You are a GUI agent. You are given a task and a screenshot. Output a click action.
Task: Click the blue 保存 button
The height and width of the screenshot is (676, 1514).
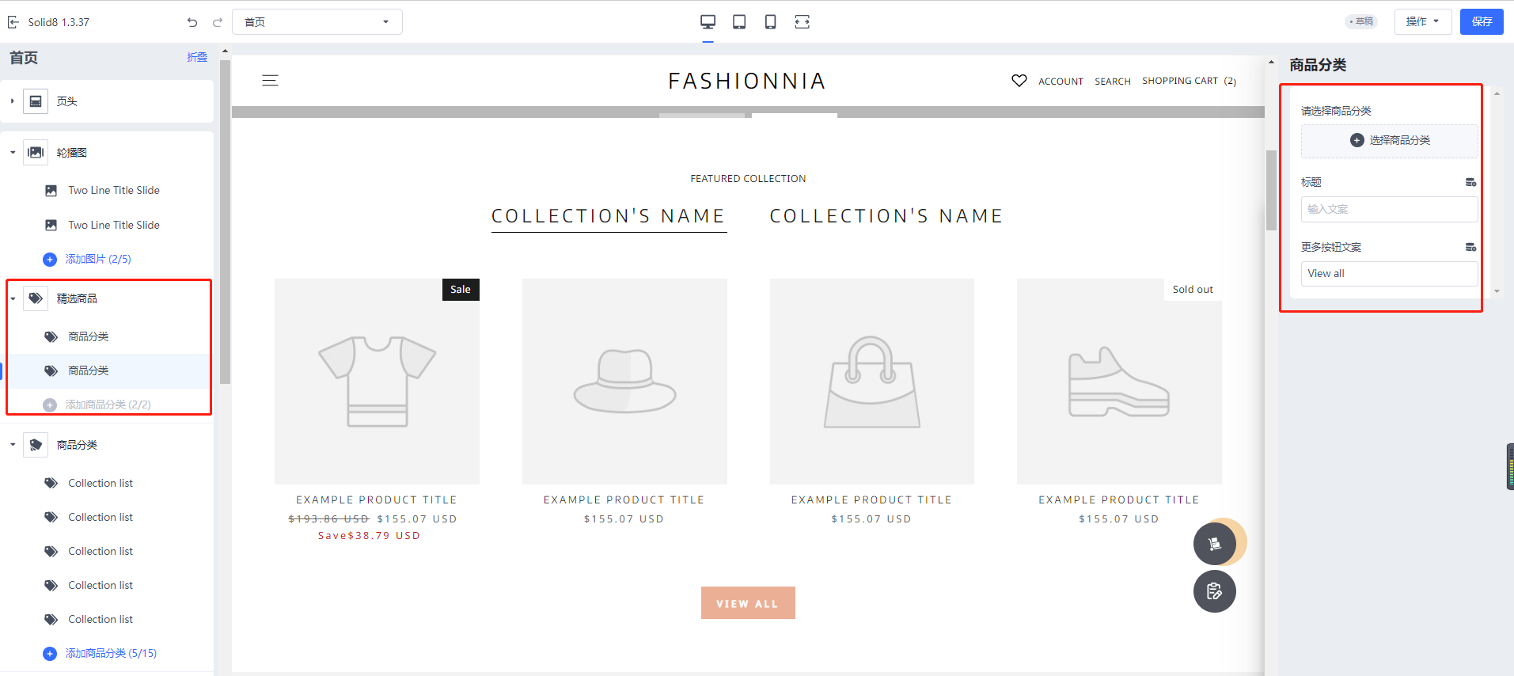tap(1481, 22)
